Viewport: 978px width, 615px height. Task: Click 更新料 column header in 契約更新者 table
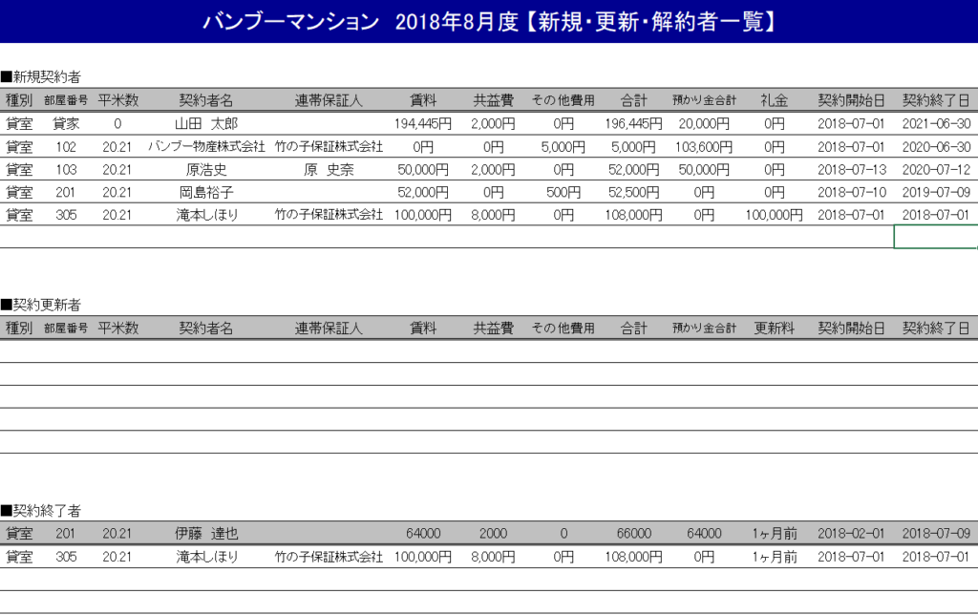coord(774,329)
